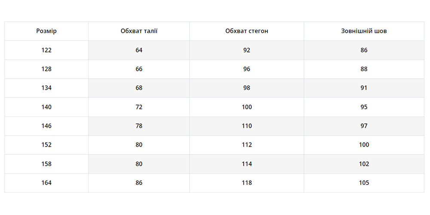Click the Обхват стегон header cell

click(x=246, y=31)
